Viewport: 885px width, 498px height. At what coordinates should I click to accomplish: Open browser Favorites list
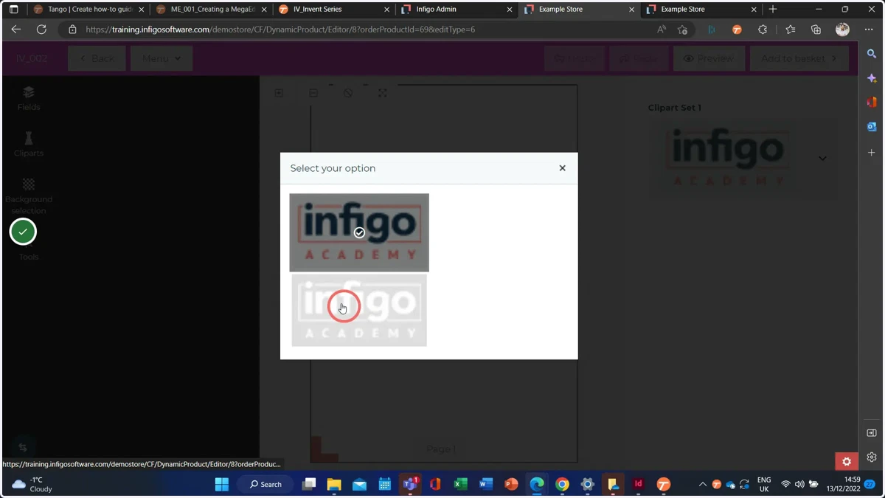tap(790, 30)
